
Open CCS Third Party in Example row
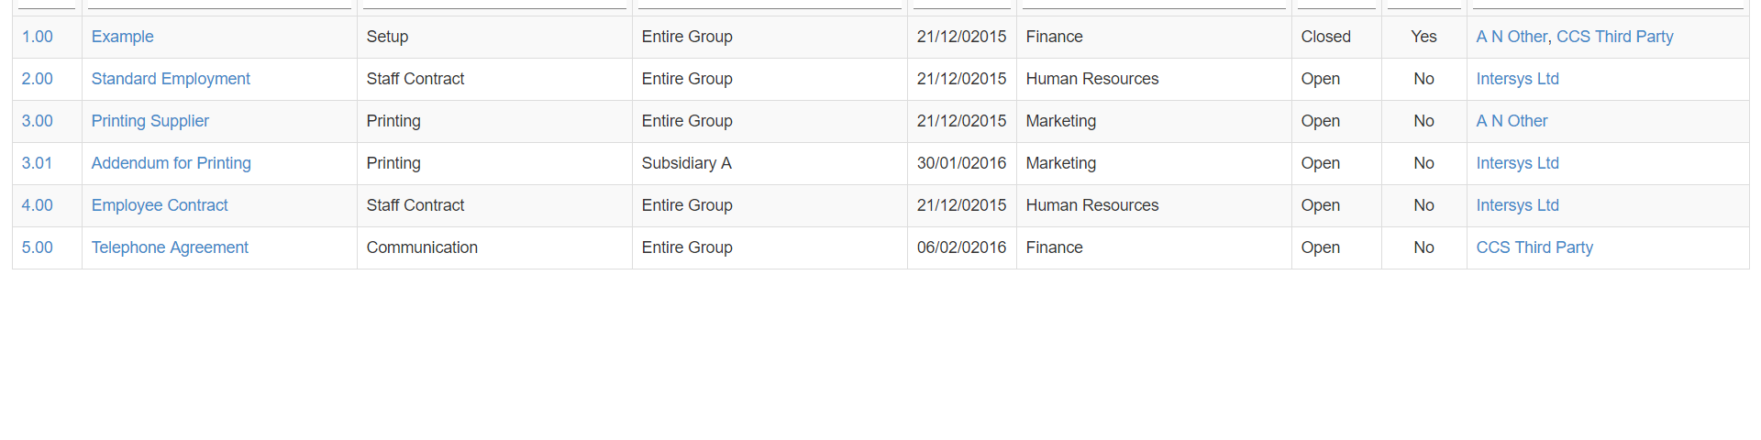[x=1615, y=37]
